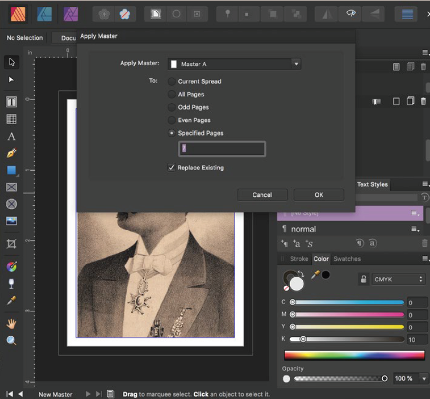This screenshot has width=430, height=399.
Task: Select the Table tool
Action: point(11,119)
